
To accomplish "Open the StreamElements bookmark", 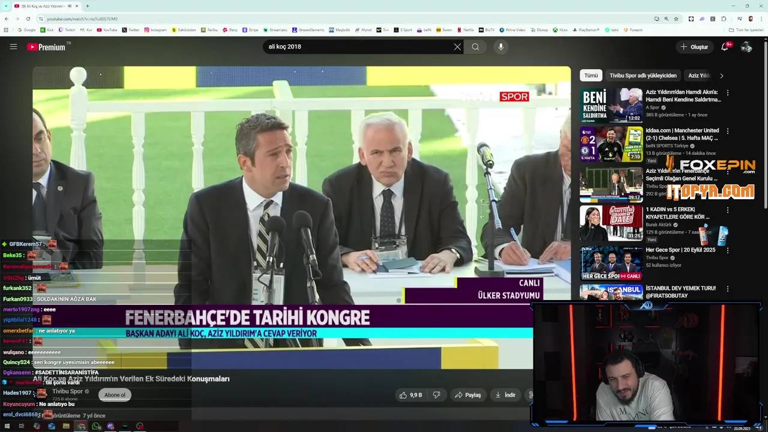I will [x=308, y=29].
